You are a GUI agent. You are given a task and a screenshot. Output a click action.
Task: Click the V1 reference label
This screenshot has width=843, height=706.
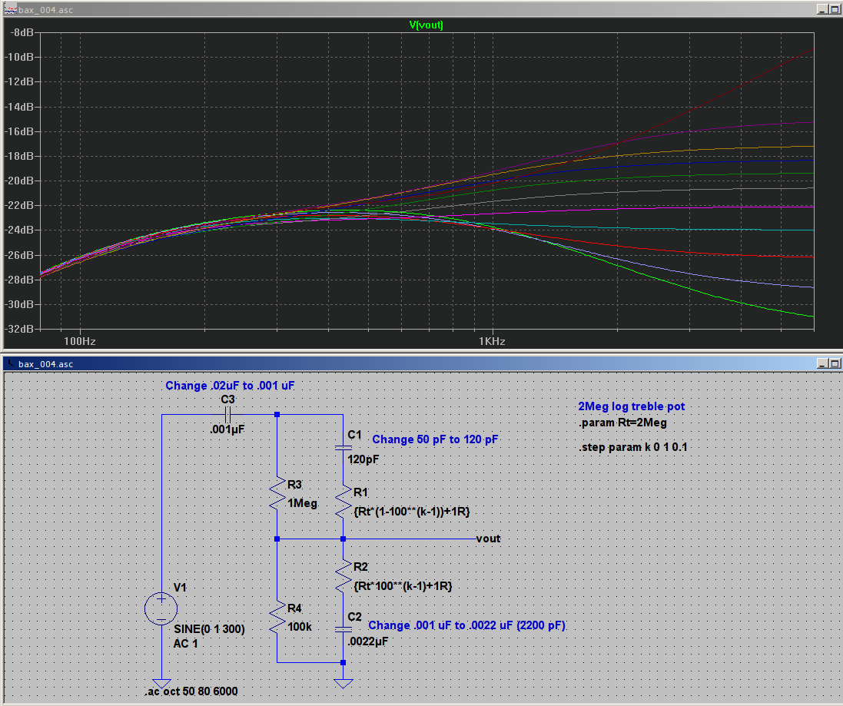[x=180, y=587]
